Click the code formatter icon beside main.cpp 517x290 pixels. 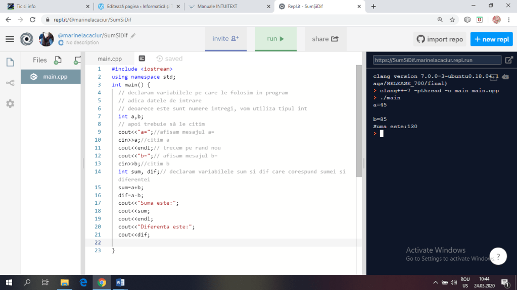click(142, 59)
